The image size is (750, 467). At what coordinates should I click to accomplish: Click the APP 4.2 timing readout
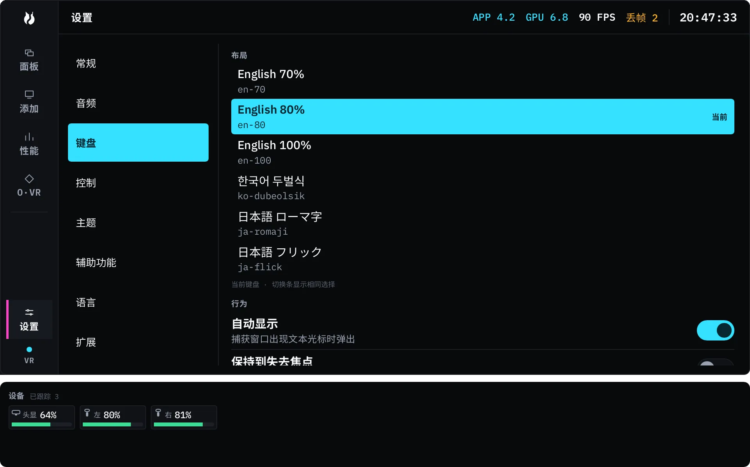[x=494, y=18]
